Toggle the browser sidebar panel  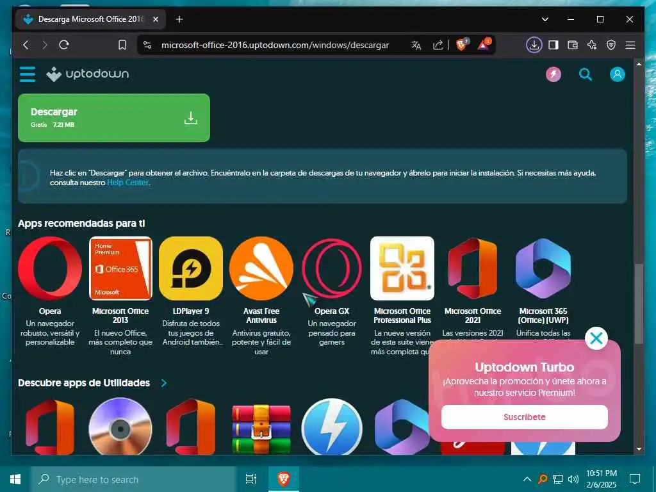pos(553,45)
